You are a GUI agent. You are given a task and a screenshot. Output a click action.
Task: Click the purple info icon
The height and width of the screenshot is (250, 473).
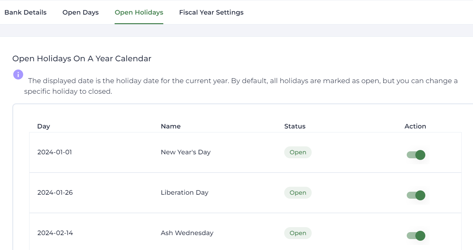pos(18,75)
